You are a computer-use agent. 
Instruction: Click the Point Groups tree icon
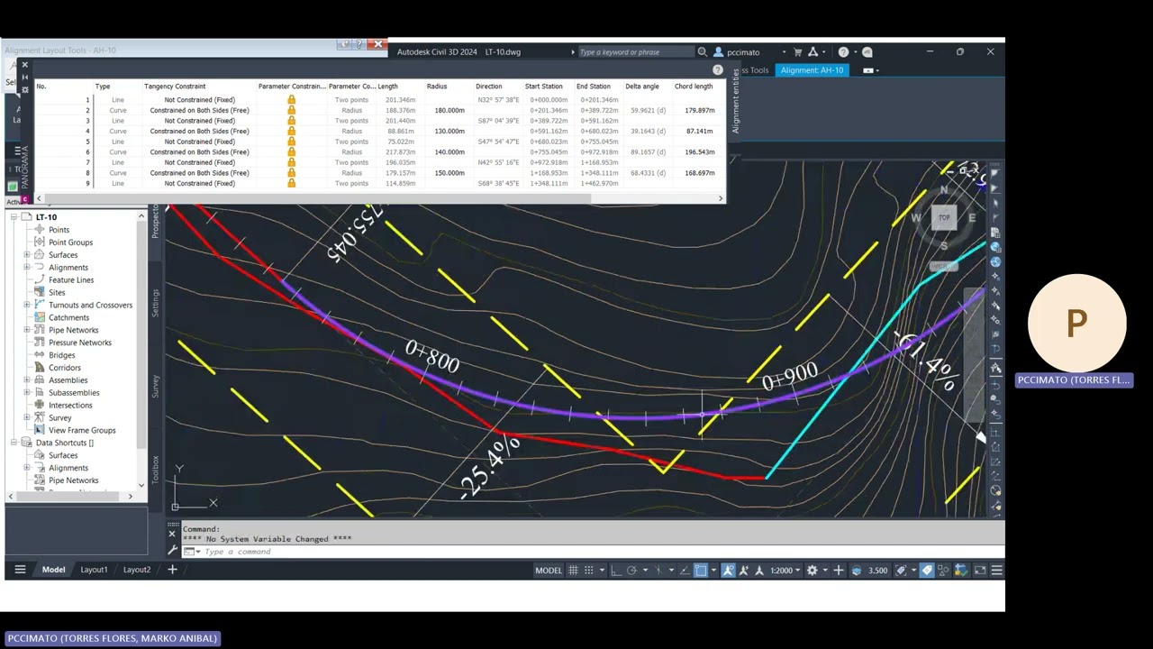tap(40, 242)
